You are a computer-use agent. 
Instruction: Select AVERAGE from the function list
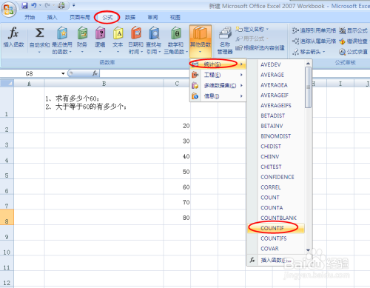pos(276,75)
